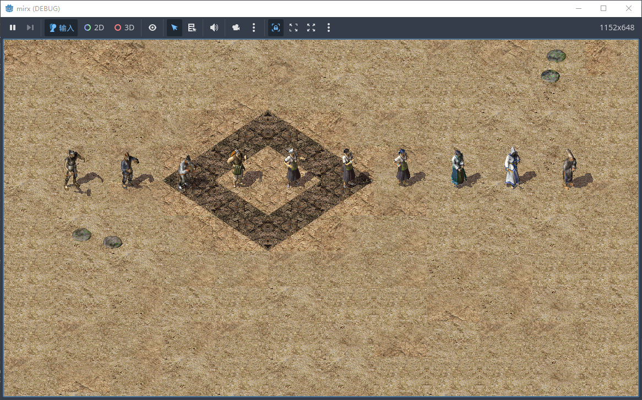
Task: Click the next frame step button
Action: (30, 28)
